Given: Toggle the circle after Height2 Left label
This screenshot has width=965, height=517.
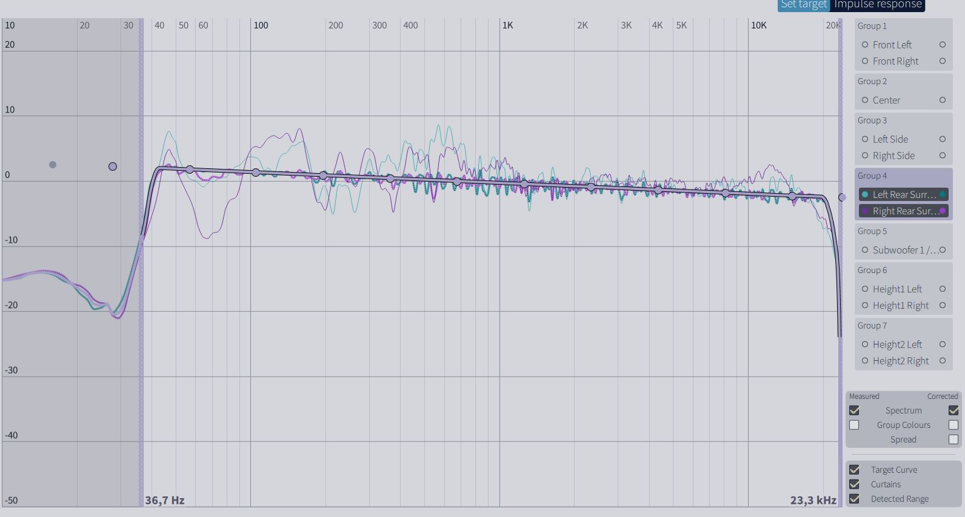Looking at the screenshot, I should pos(943,344).
